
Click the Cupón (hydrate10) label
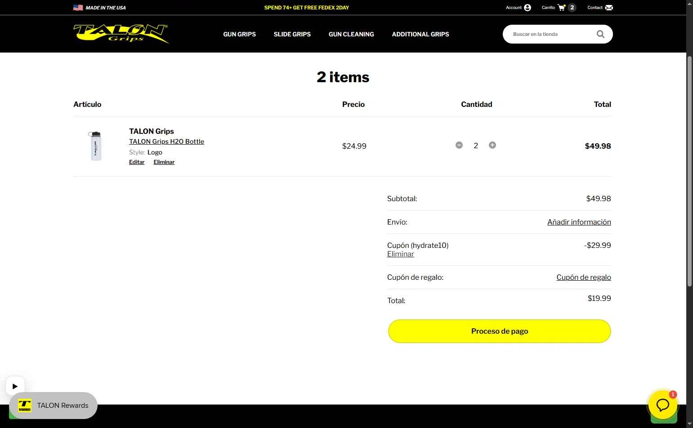pyautogui.click(x=418, y=245)
